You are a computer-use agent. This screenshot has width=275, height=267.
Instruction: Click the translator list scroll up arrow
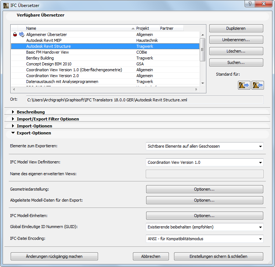tap(203, 35)
